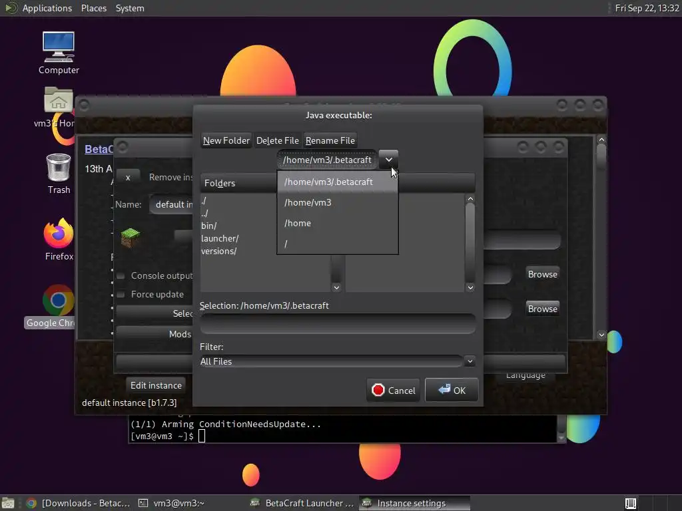Click the workspace switcher icon in bottom panel
The height and width of the screenshot is (511, 682).
pyautogui.click(x=630, y=503)
